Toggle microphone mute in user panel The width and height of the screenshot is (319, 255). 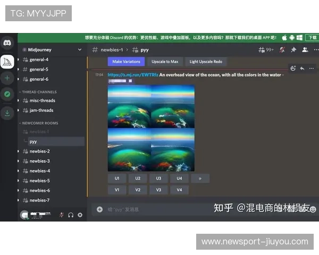[x=62, y=215]
